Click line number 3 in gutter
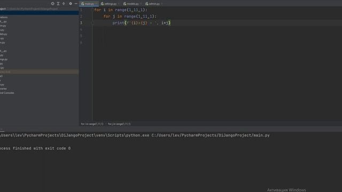 pos(81,23)
